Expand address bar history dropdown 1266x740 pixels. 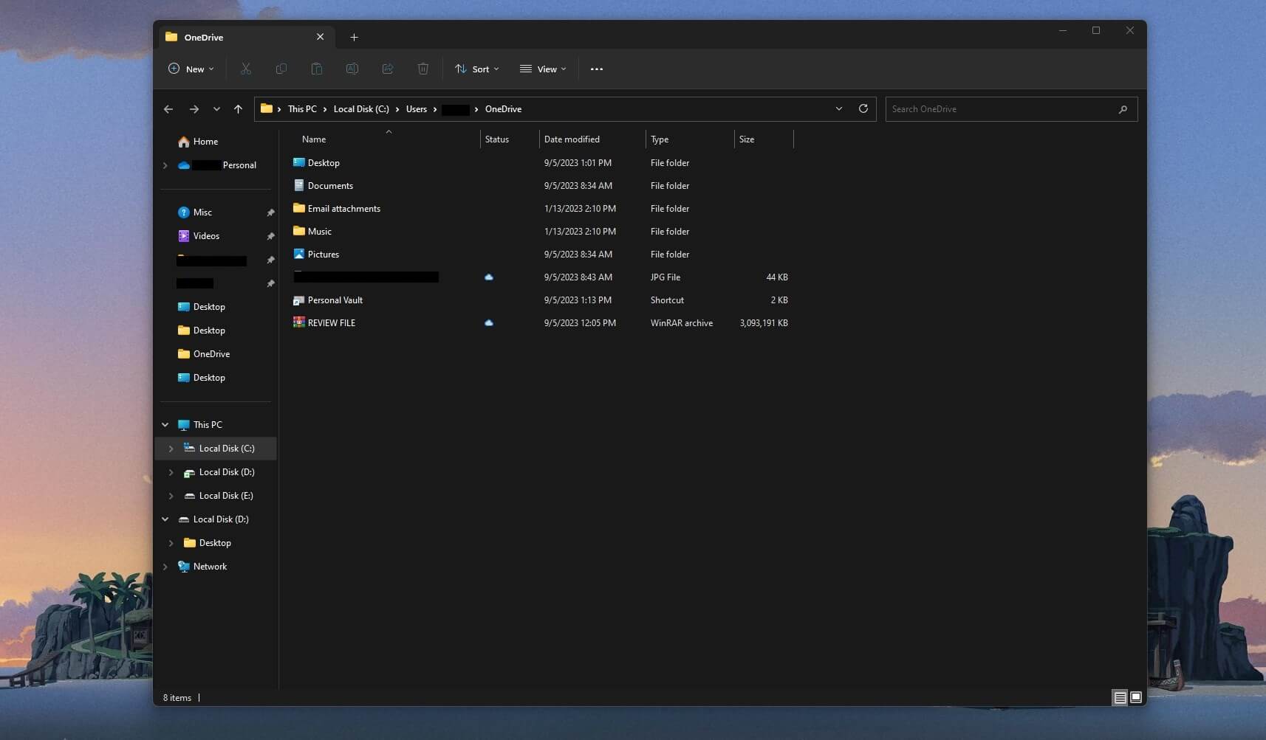[839, 108]
